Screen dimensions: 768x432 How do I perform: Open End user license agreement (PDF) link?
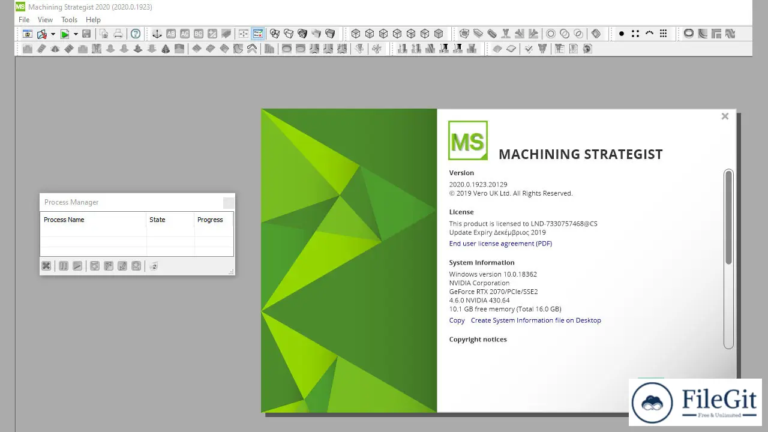point(500,244)
